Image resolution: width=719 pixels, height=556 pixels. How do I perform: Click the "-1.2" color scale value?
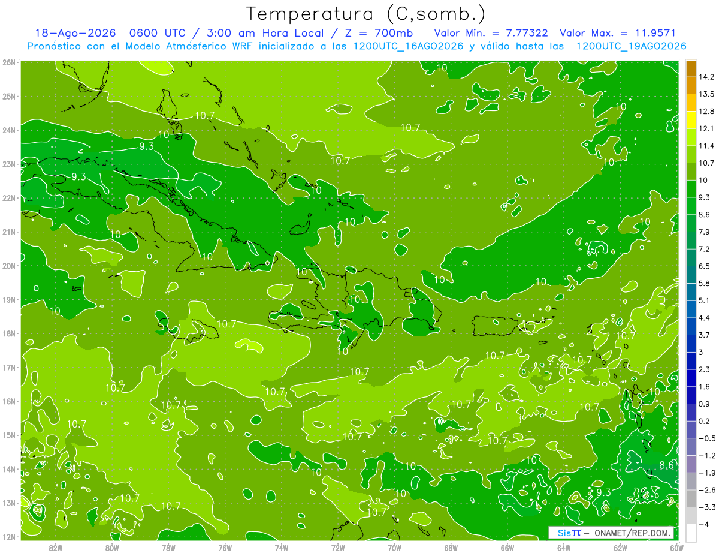click(706, 455)
